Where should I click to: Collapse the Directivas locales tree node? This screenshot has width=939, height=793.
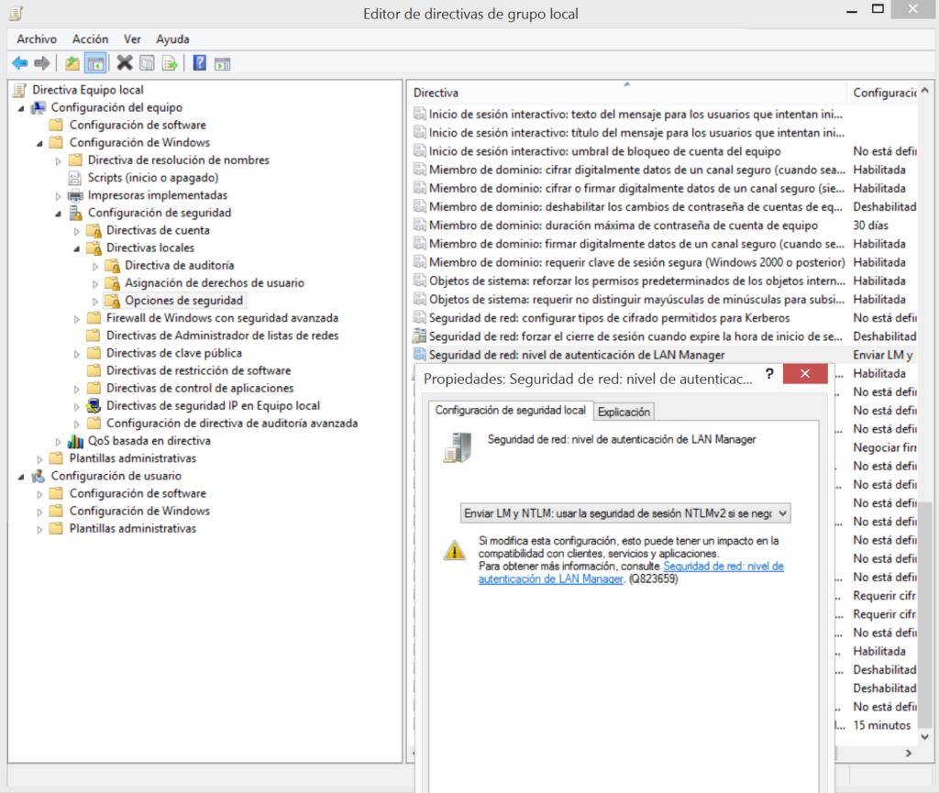point(78,248)
